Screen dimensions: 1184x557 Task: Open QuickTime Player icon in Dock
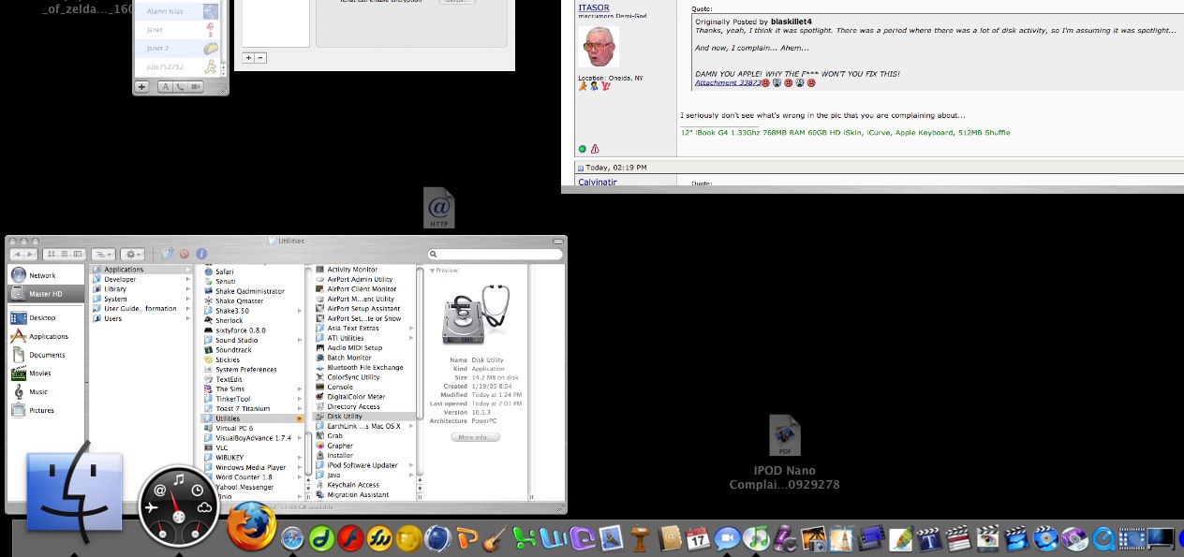1103,538
